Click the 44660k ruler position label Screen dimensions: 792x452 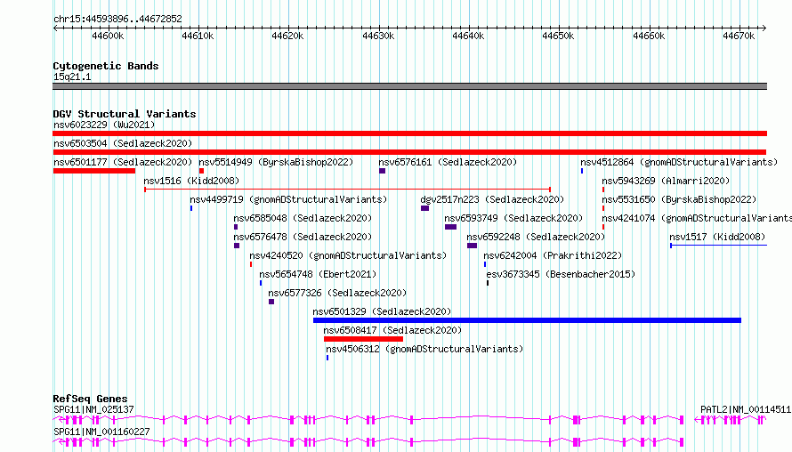pyautogui.click(x=649, y=36)
